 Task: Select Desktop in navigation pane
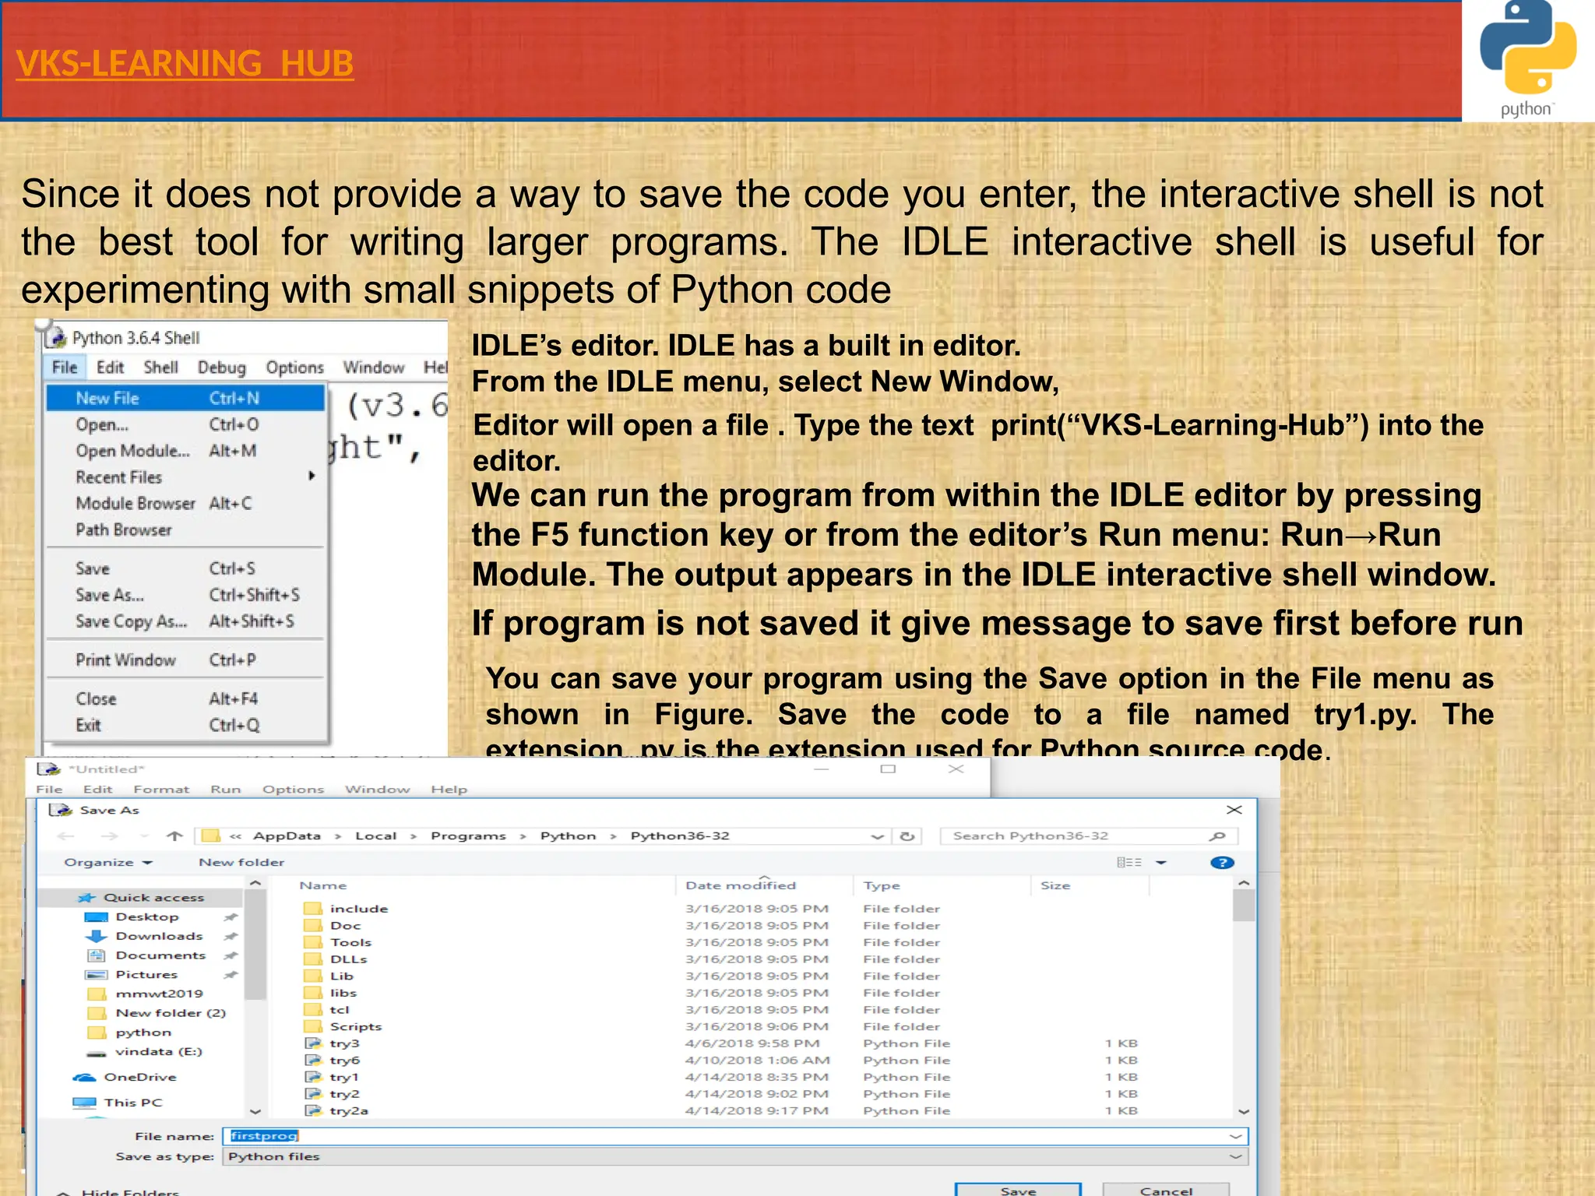click(147, 917)
